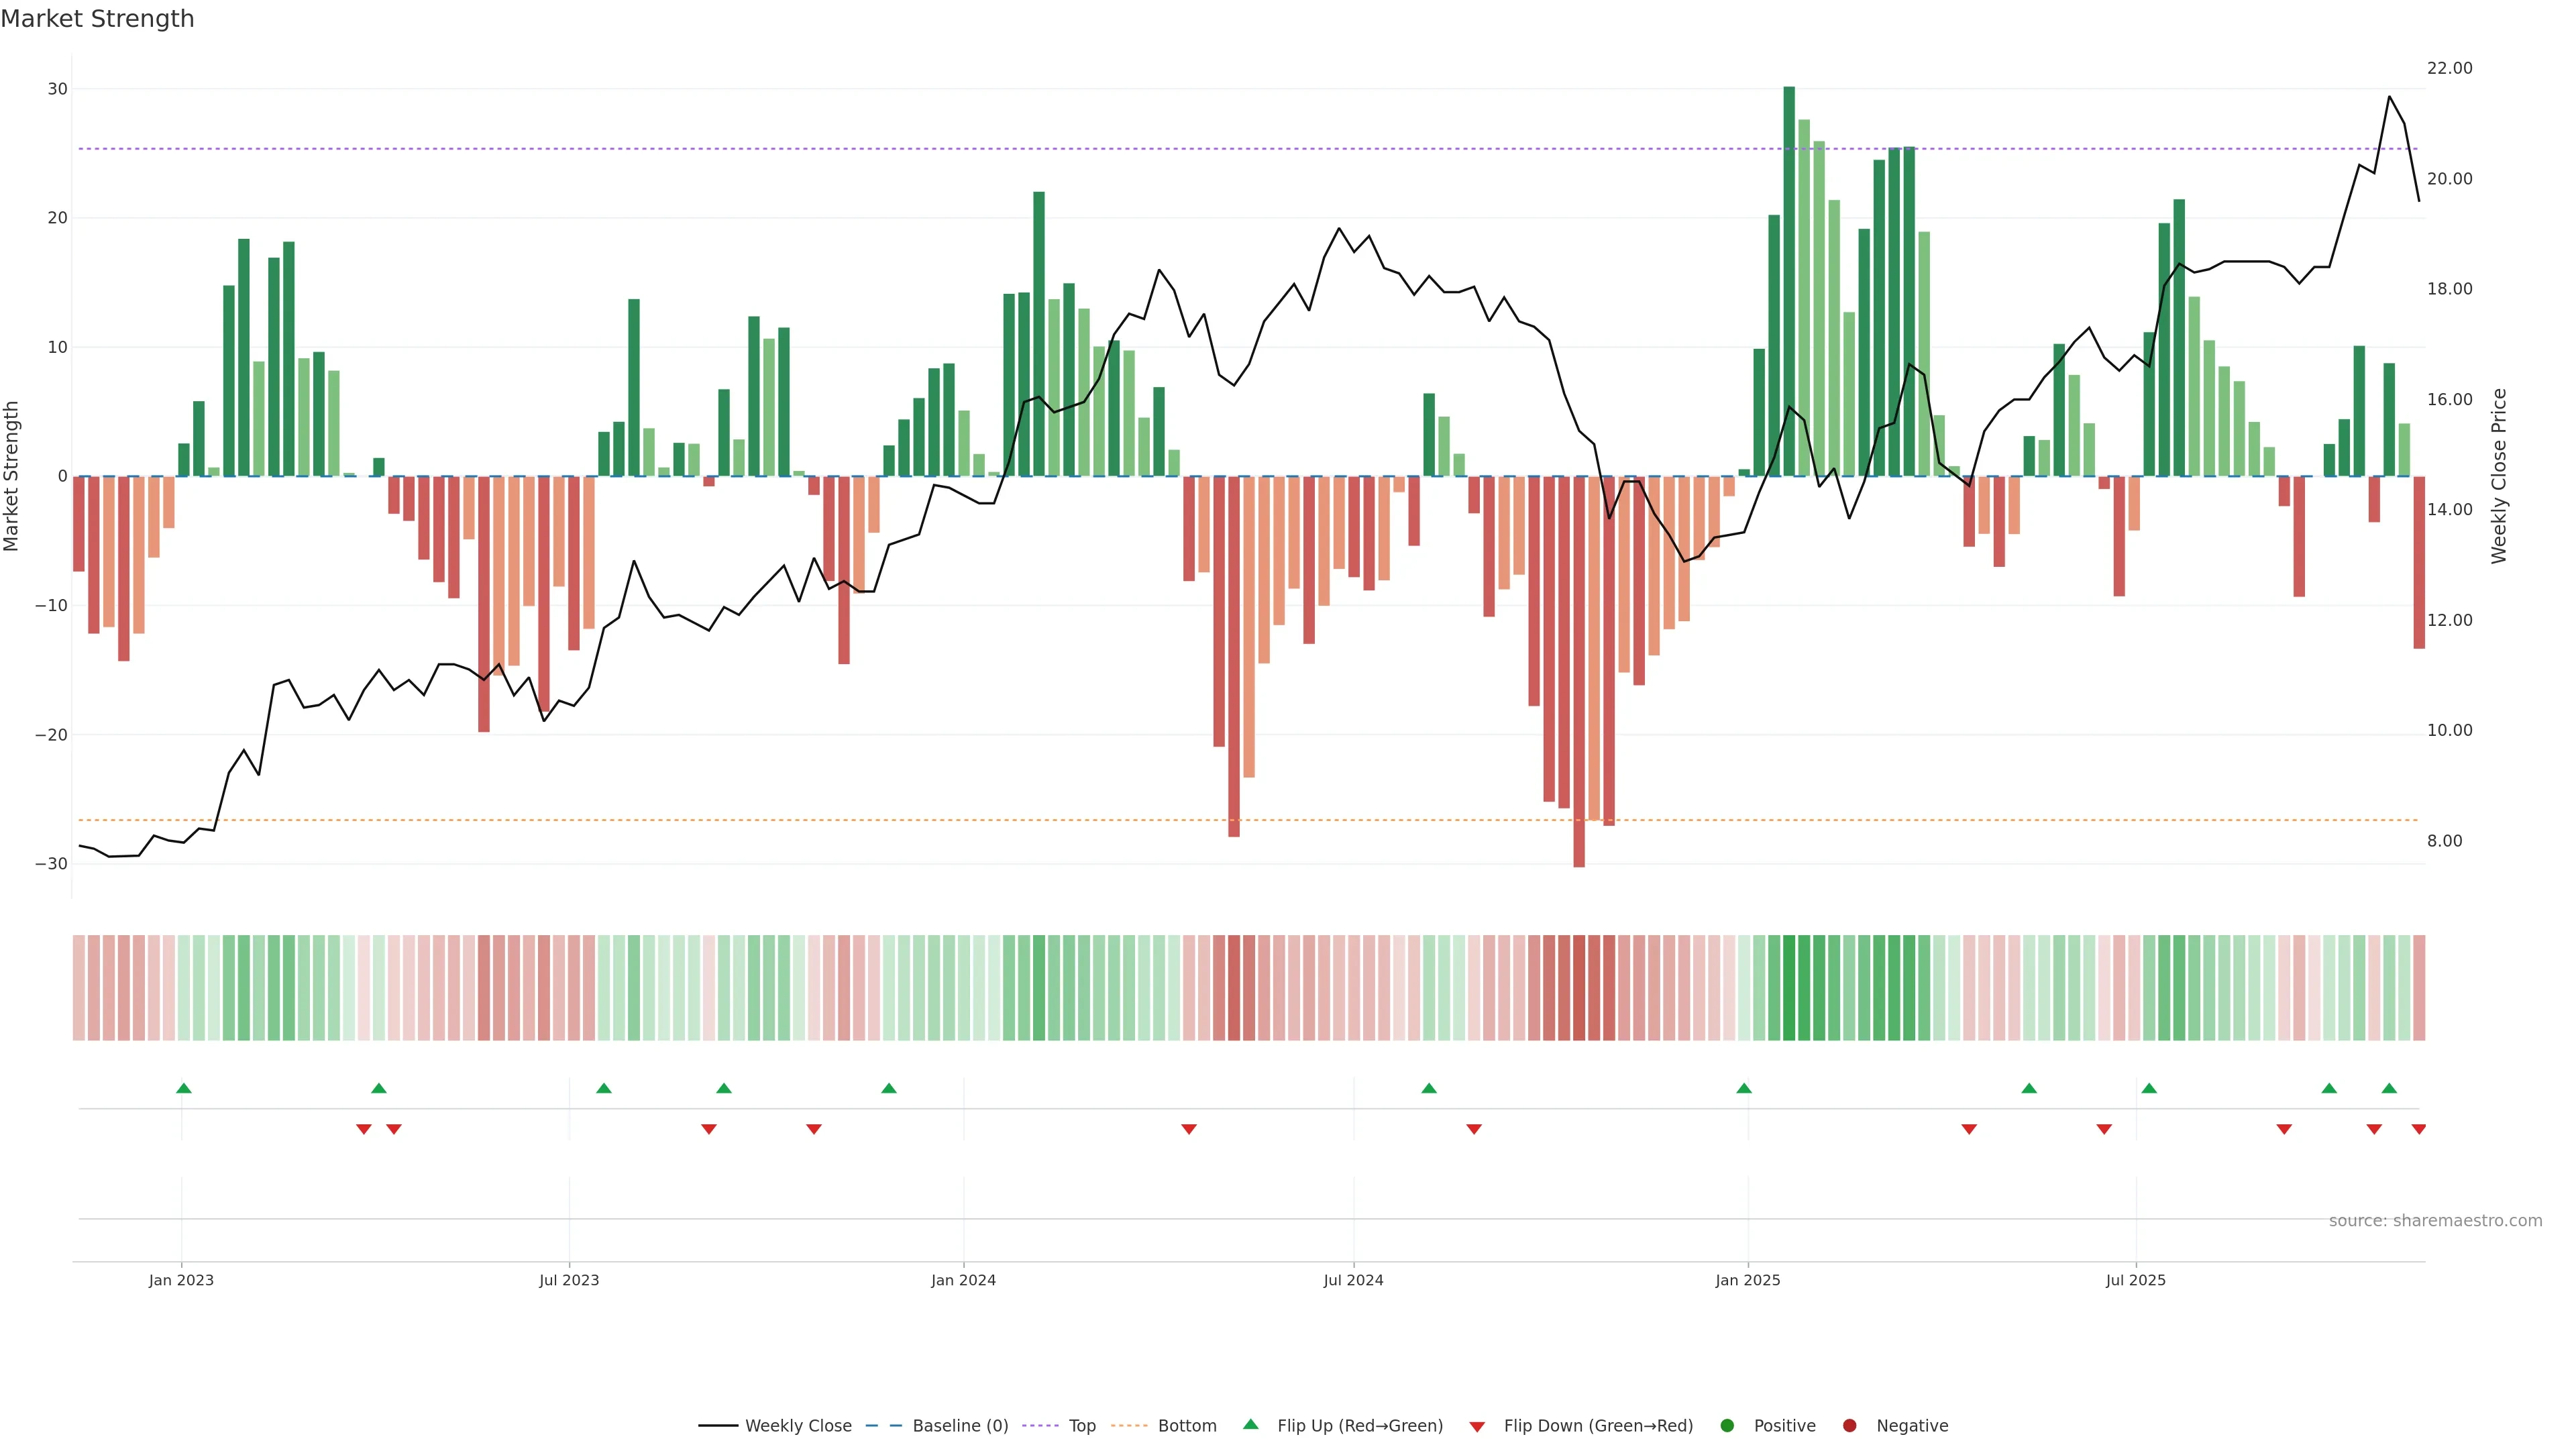The width and height of the screenshot is (2576, 1449).
Task: Click the tallest green bar reaching 30
Action: pyautogui.click(x=1789, y=280)
